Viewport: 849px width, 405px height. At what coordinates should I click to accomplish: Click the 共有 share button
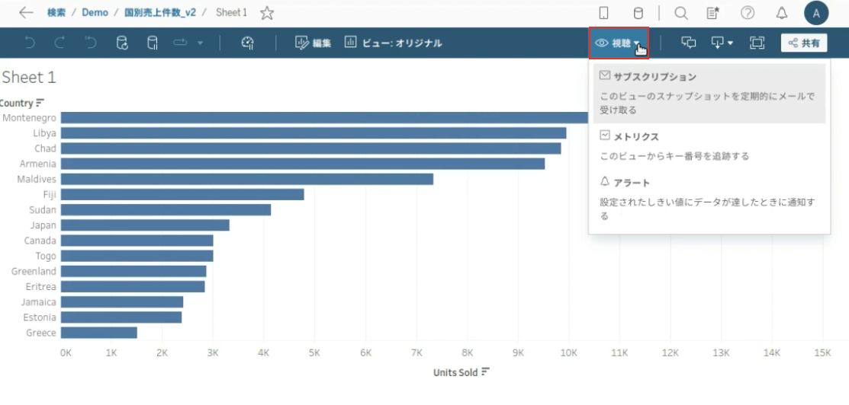[x=804, y=43]
